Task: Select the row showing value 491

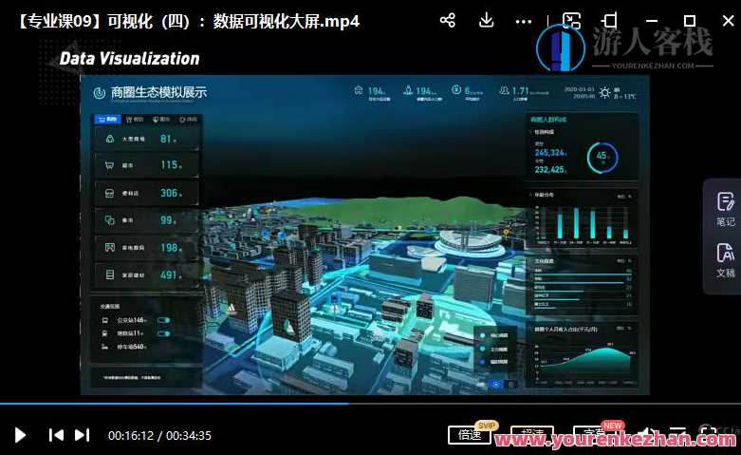Action: click(146, 275)
